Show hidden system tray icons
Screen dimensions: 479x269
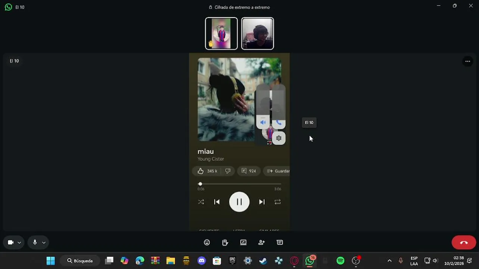point(389,261)
